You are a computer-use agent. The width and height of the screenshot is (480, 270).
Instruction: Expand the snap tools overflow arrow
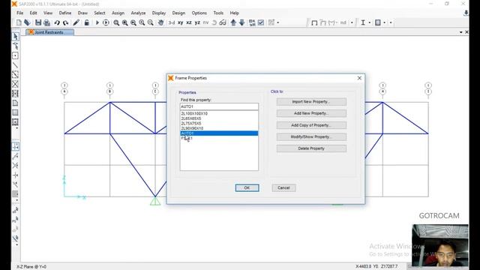point(16,200)
